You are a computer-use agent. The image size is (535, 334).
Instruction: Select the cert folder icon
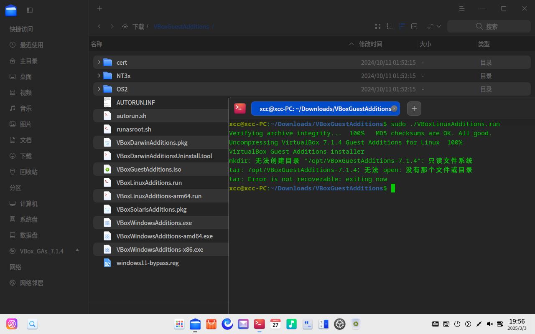(107, 62)
